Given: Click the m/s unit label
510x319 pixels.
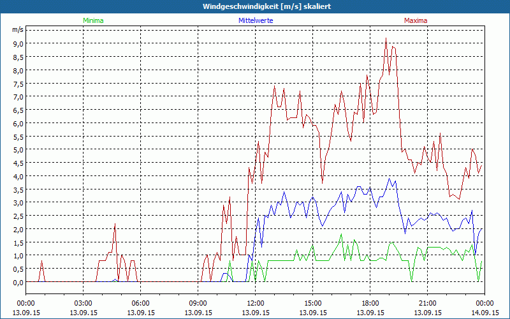Looking at the screenshot, I should tap(18, 29).
